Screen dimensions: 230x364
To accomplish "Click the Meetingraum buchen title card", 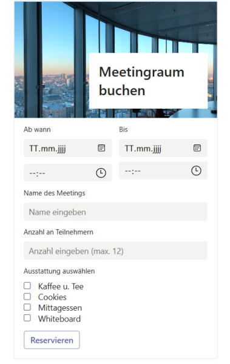I will point(148,81).
